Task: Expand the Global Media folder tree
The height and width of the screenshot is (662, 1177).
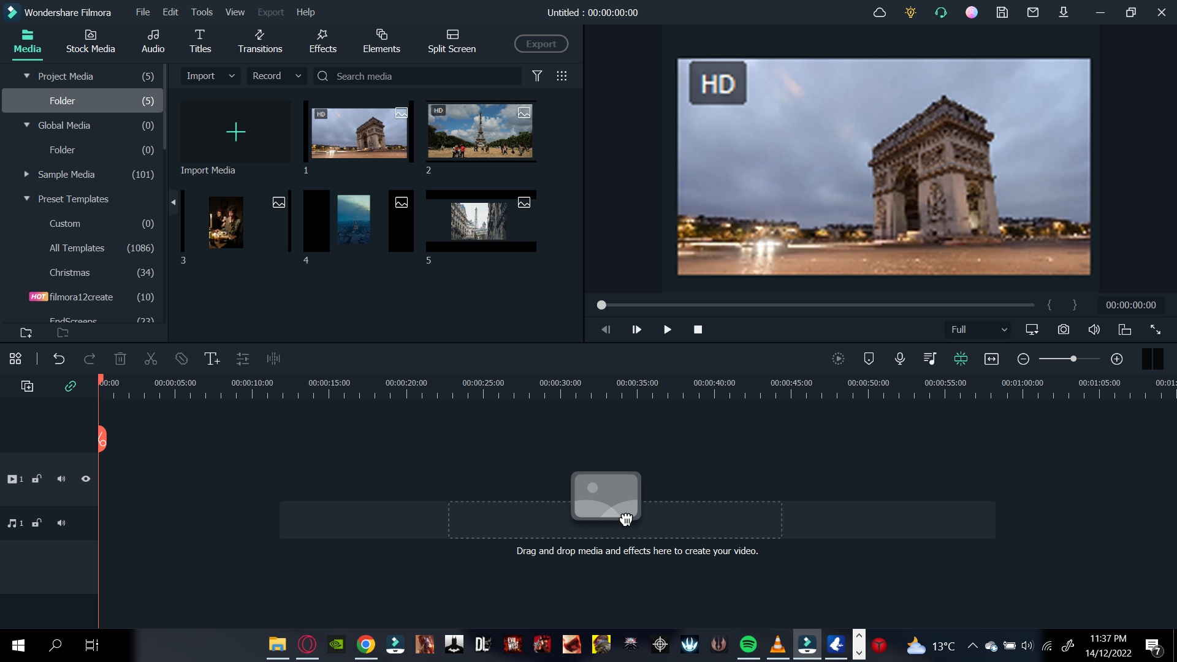Action: (27, 125)
